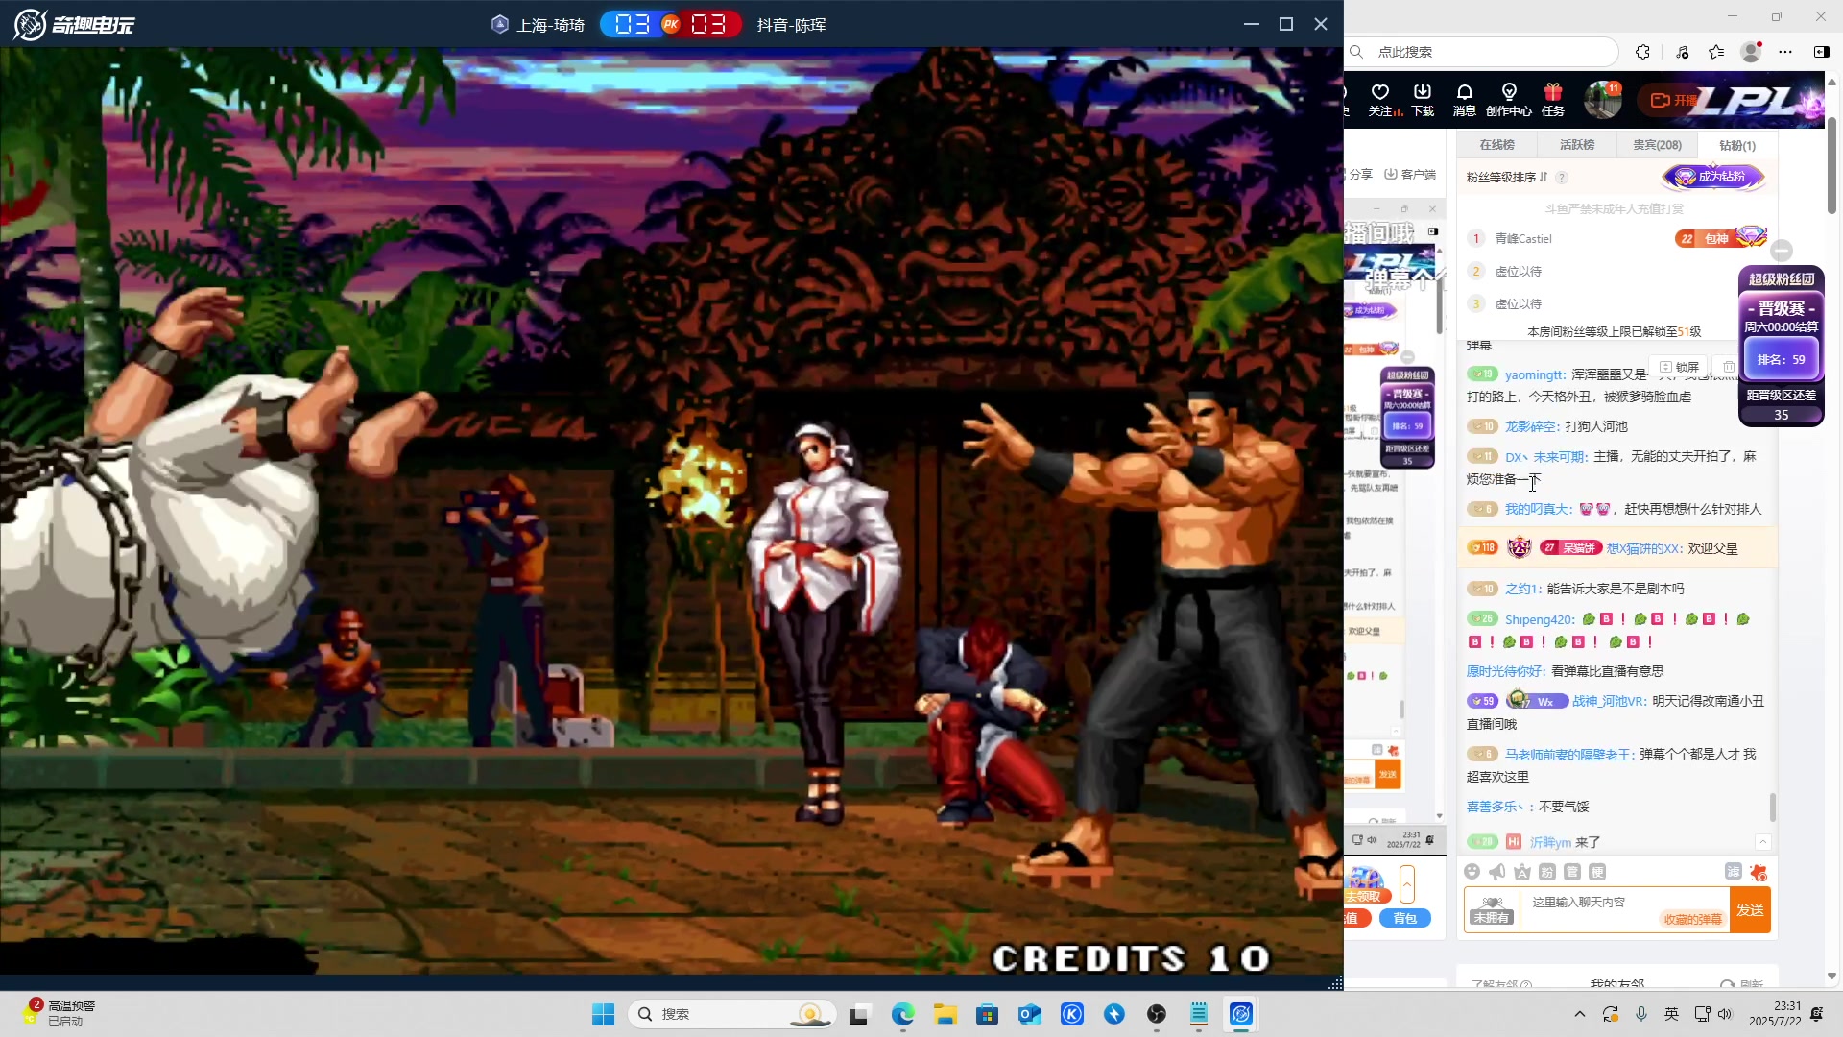
Task: Click the megaphone broadcast icon in chat toolbar
Action: pos(1497,872)
